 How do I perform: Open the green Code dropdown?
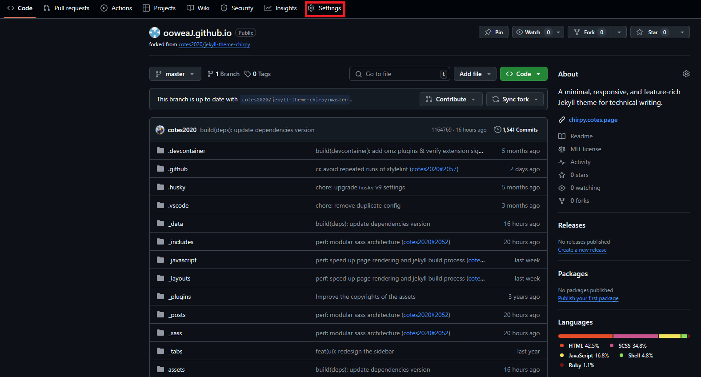click(x=523, y=74)
